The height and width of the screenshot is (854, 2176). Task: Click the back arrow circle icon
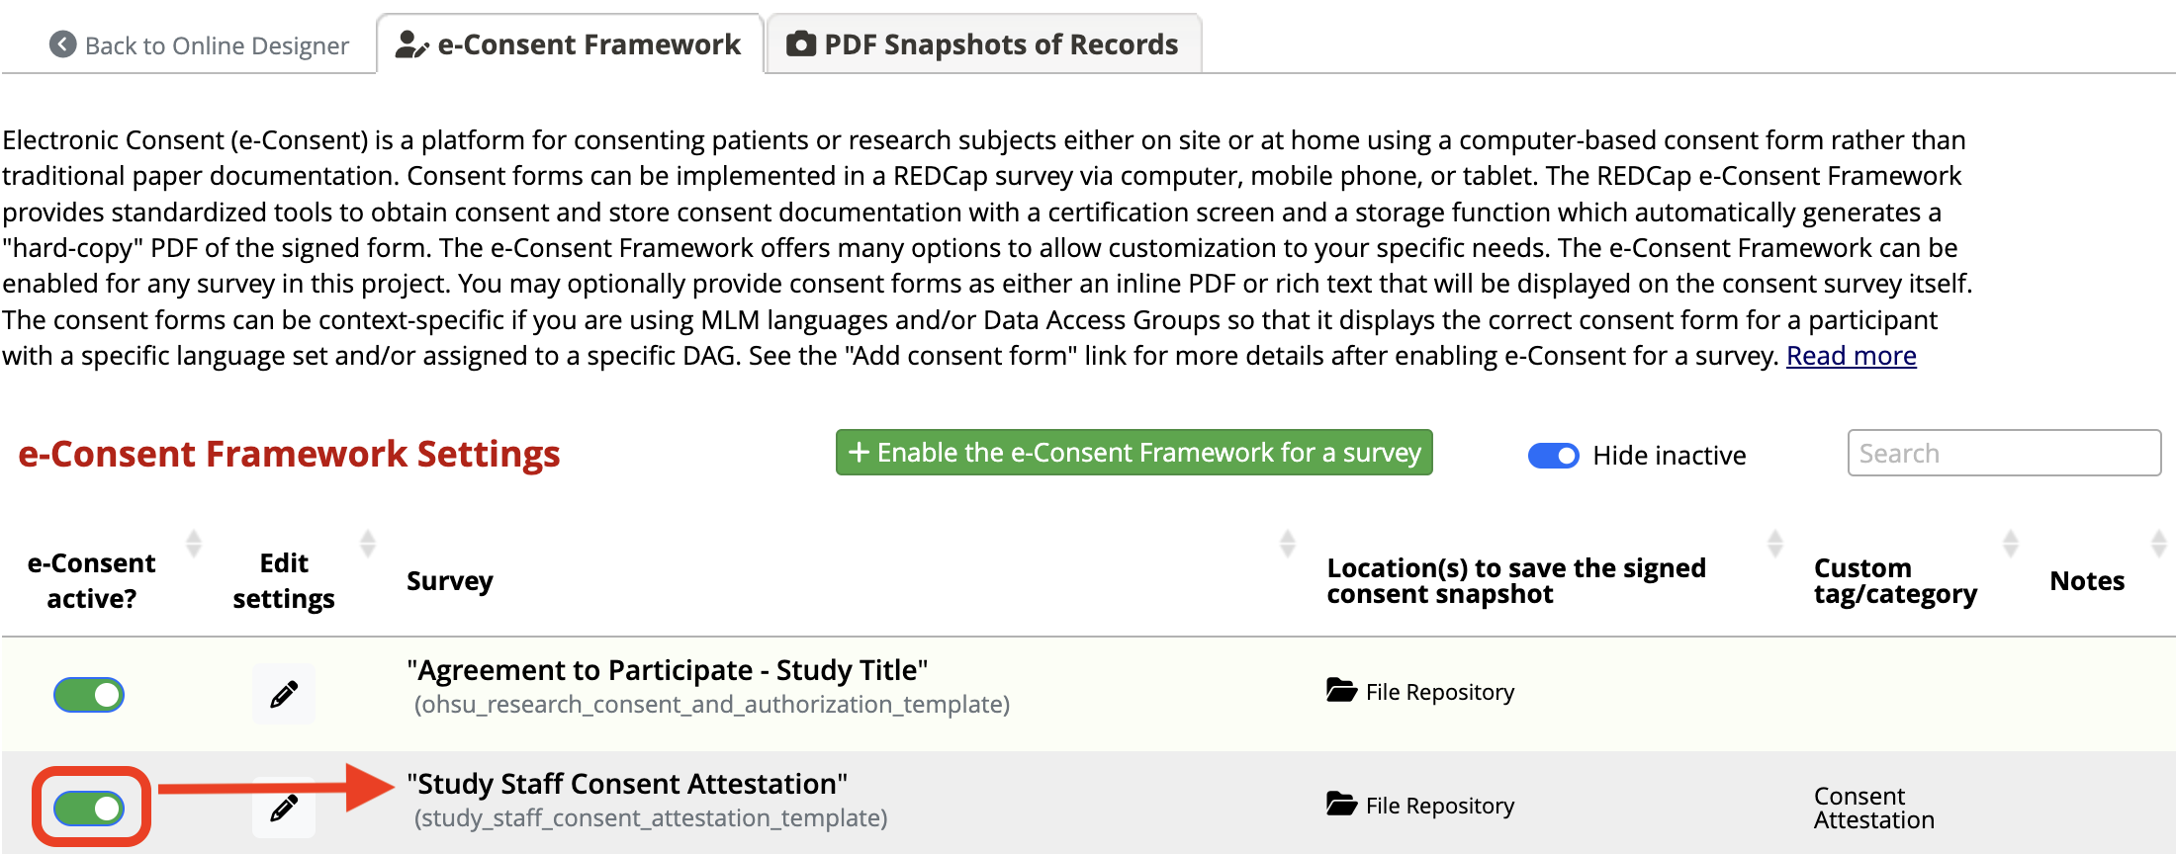(62, 44)
